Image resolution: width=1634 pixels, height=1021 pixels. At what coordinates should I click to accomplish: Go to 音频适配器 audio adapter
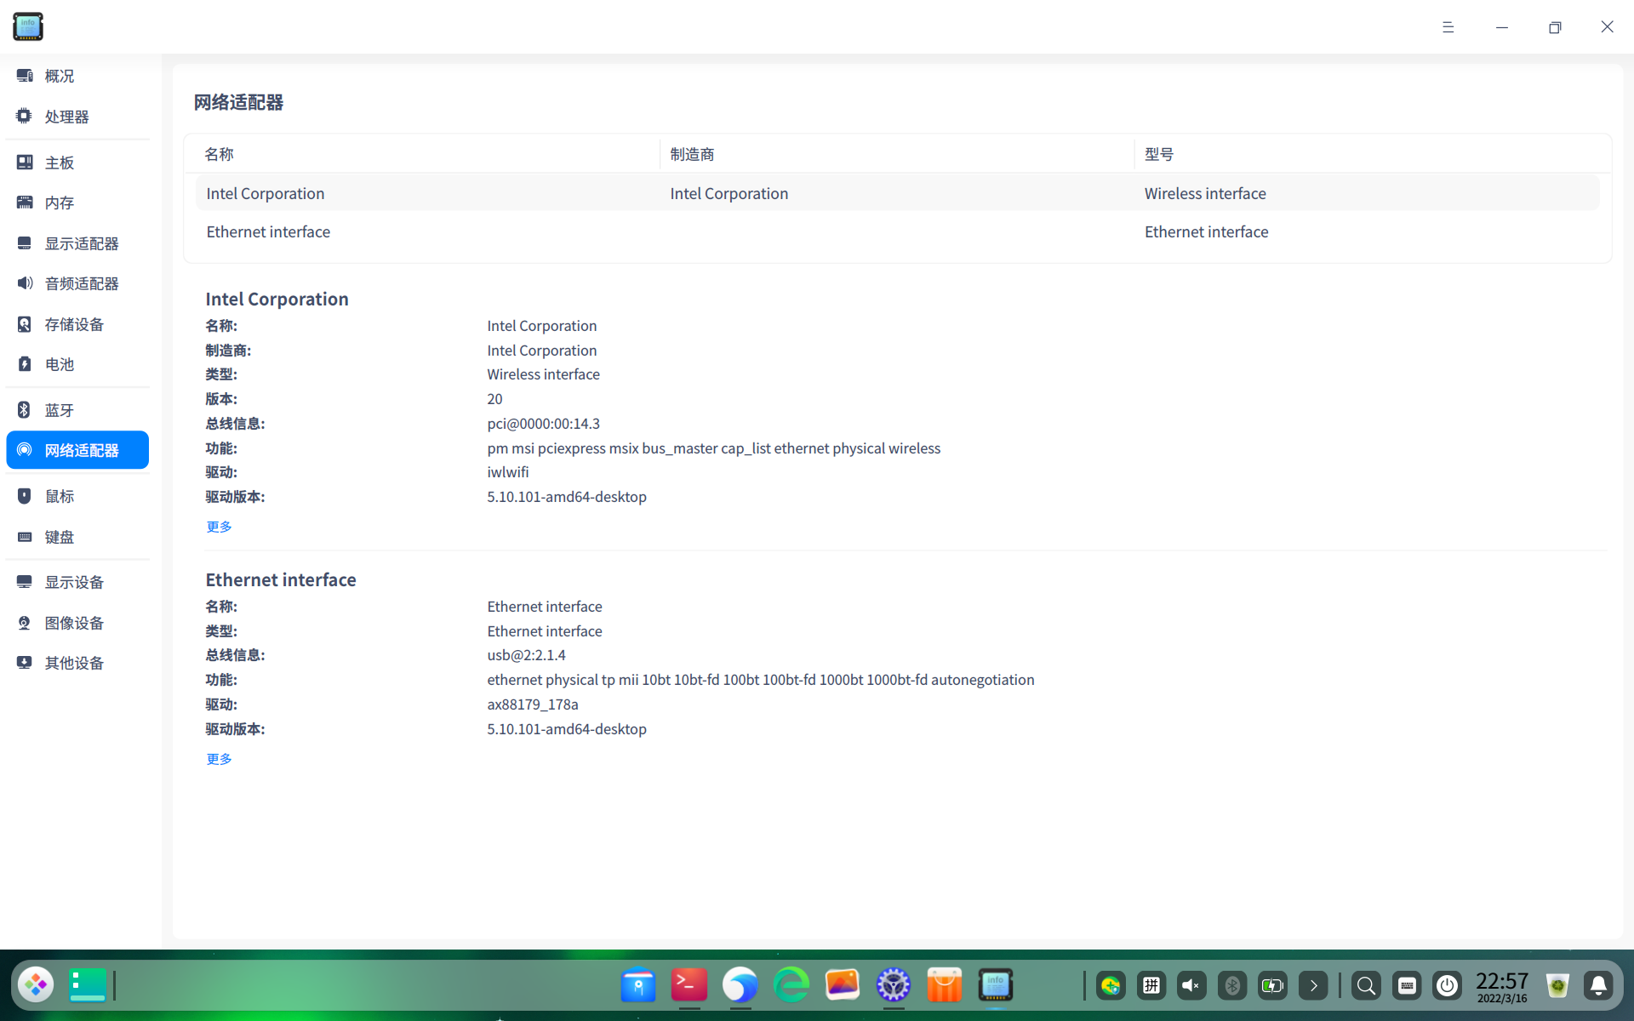81,283
